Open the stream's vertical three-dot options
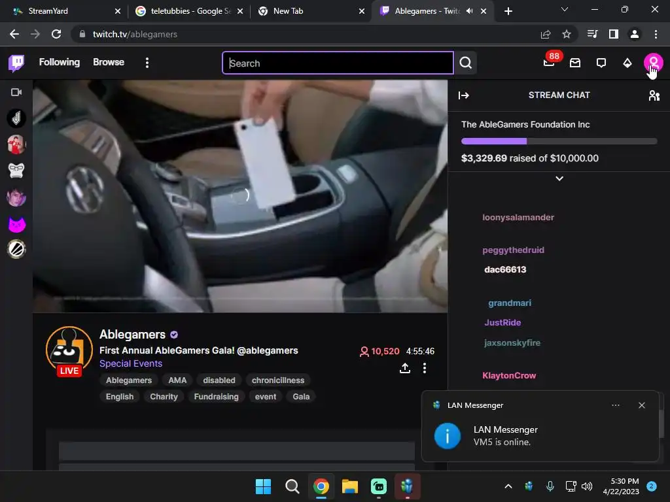 pyautogui.click(x=424, y=368)
